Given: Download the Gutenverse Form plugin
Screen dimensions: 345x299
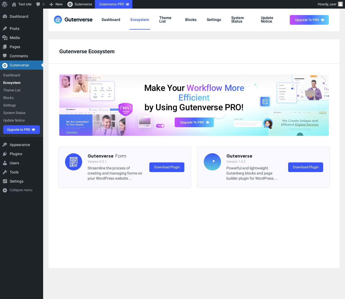Looking at the screenshot, I should pos(167,167).
